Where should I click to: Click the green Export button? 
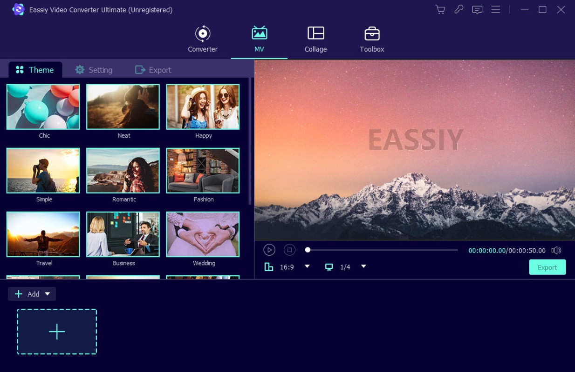[547, 267]
